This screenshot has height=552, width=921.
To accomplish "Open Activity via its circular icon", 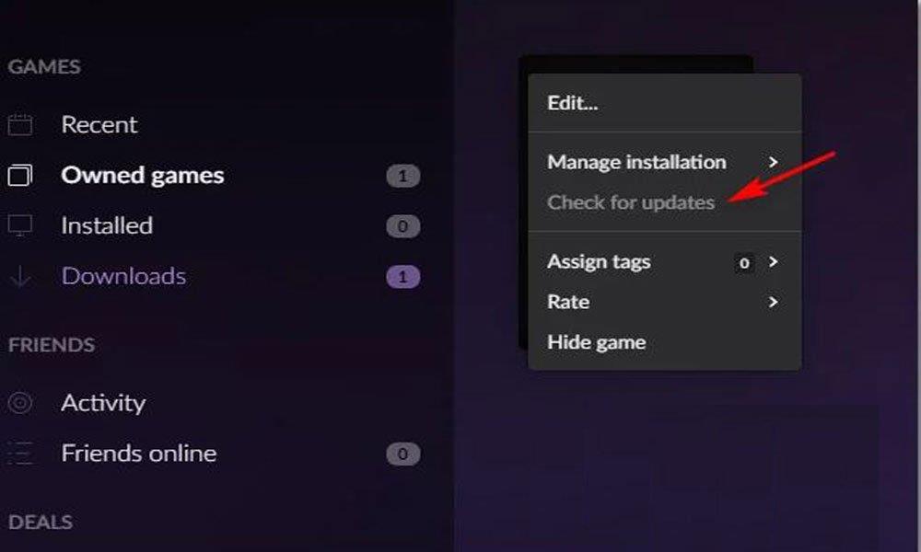I will click(20, 403).
